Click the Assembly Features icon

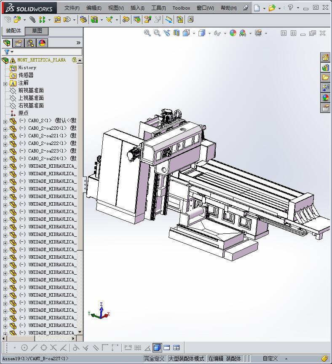94,19
